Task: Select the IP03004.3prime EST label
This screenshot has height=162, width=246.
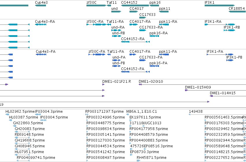Action: (x=49, y=112)
